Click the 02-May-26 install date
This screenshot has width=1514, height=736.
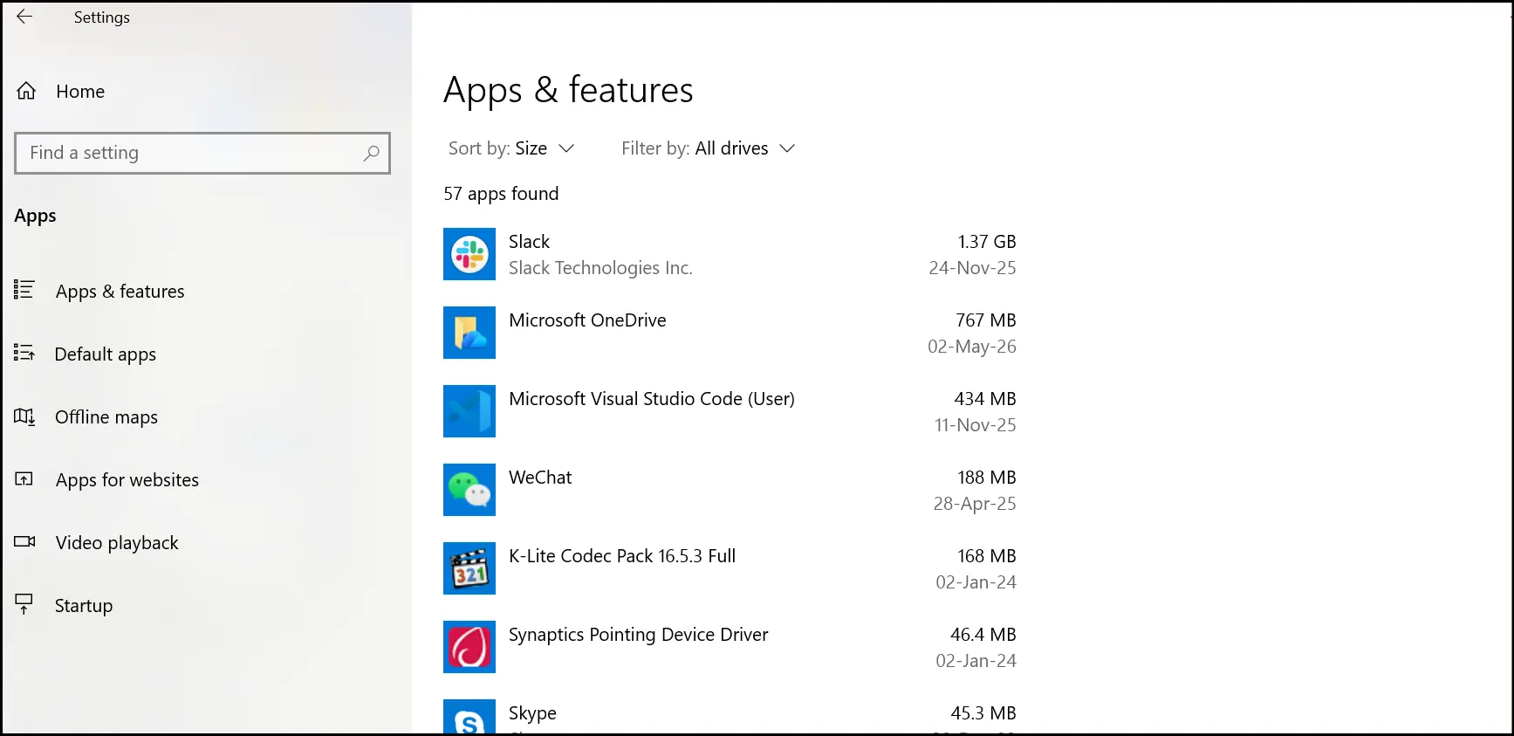(972, 347)
